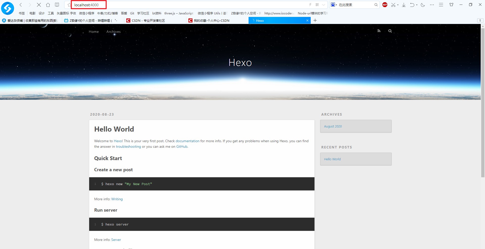Stop loading the current page

point(39,5)
